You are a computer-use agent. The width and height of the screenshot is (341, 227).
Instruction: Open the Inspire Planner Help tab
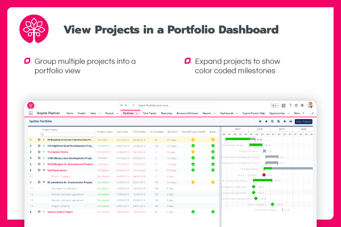click(254, 113)
